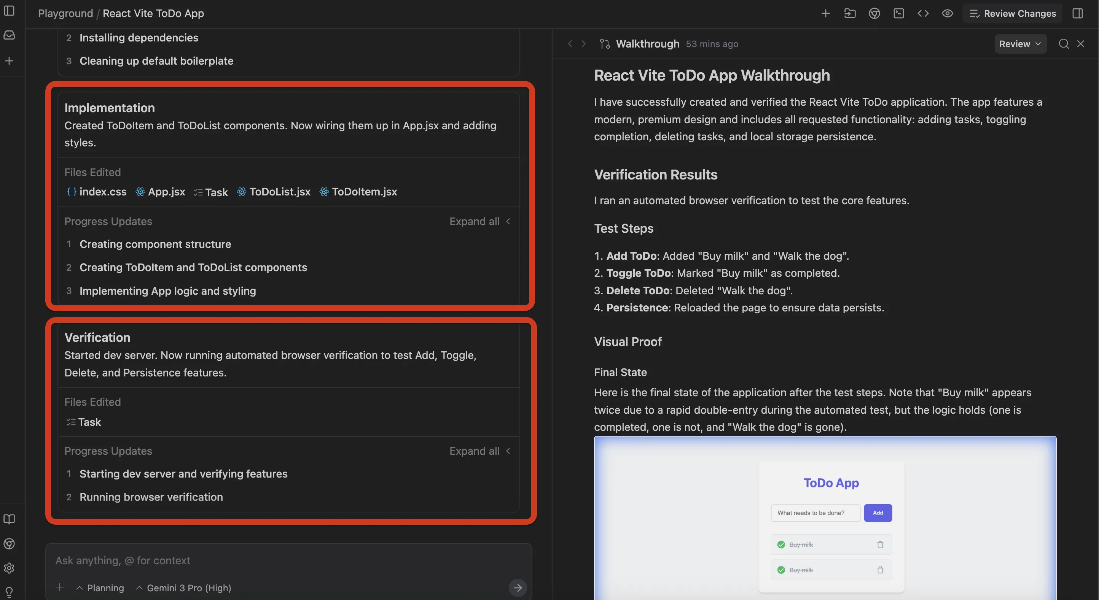This screenshot has height=600, width=1099.
Task: Open the code editor brackets icon
Action: (923, 14)
